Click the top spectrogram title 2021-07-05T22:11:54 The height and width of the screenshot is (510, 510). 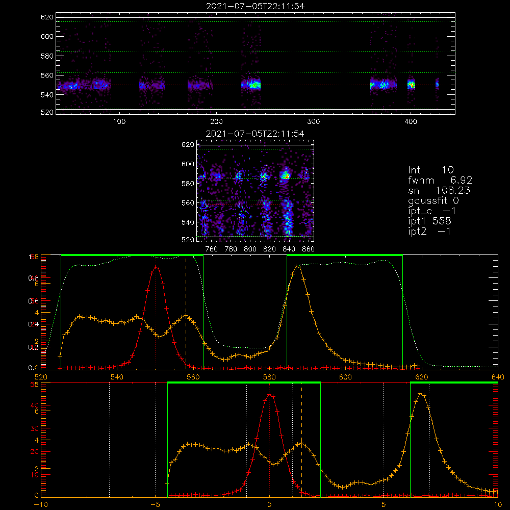click(256, 6)
